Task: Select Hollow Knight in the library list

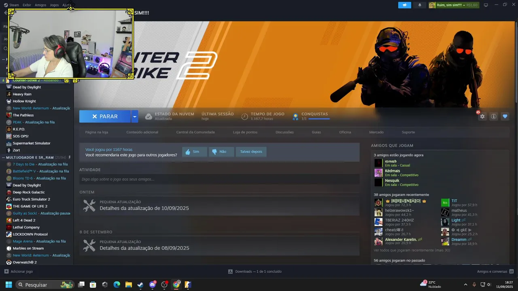Action: point(24,101)
